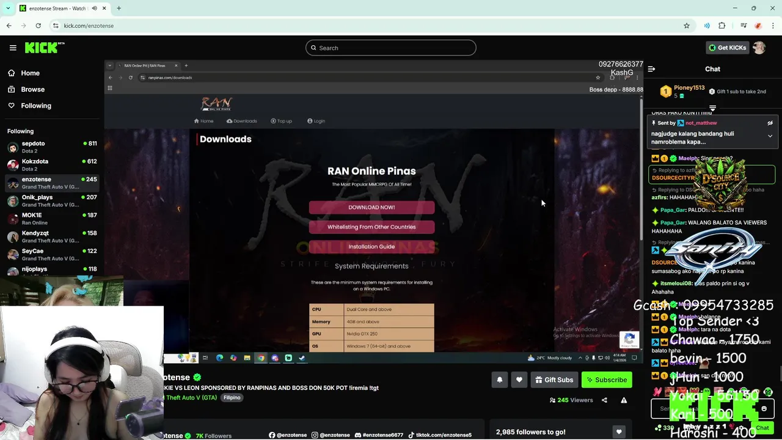
Task: Report the stream with warning icon
Action: [x=624, y=400]
